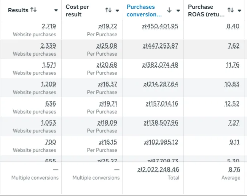Viewport: 247px width, 196px height.
Task: Click the Results column sort arrows icon
Action: [x=33, y=10]
